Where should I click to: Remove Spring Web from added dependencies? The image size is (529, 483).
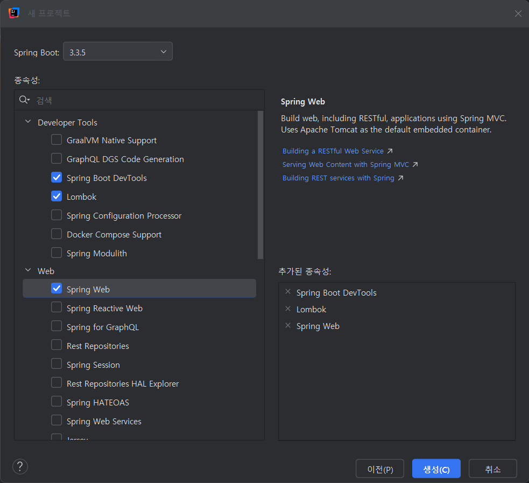click(288, 326)
